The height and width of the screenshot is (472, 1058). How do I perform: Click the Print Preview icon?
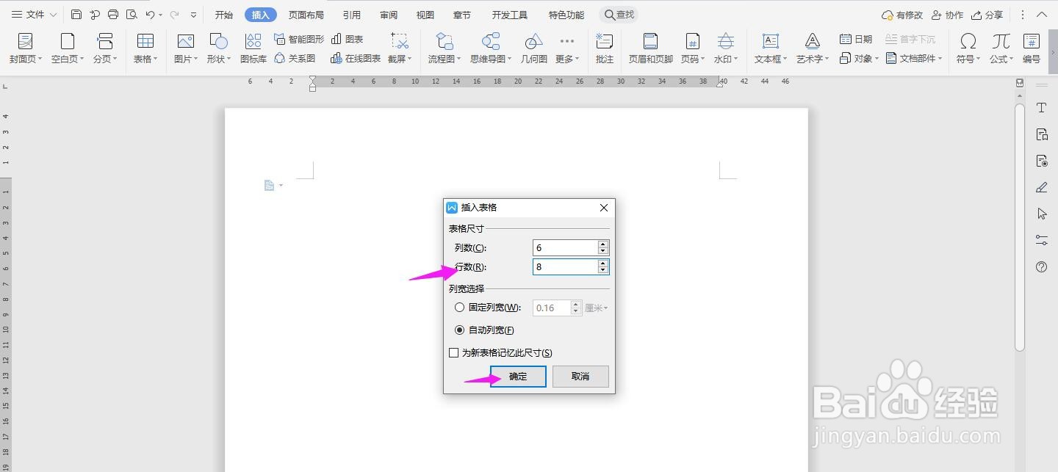132,15
